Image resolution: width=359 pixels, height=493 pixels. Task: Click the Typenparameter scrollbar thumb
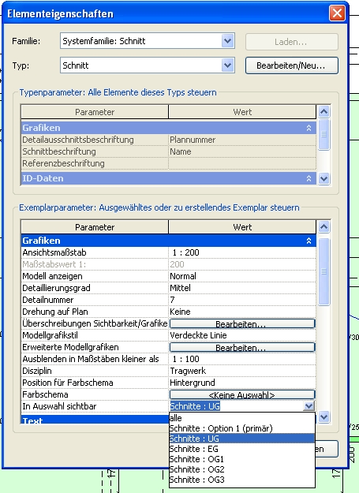tap(323, 135)
